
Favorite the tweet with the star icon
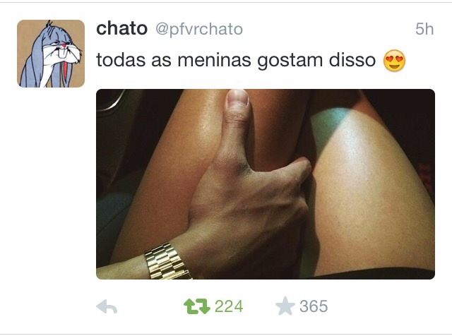pos(285,306)
